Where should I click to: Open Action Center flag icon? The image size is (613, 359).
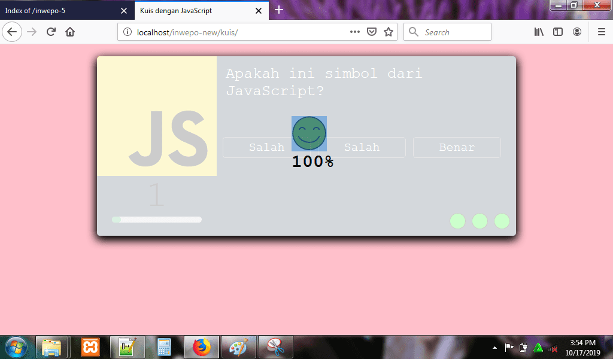509,347
